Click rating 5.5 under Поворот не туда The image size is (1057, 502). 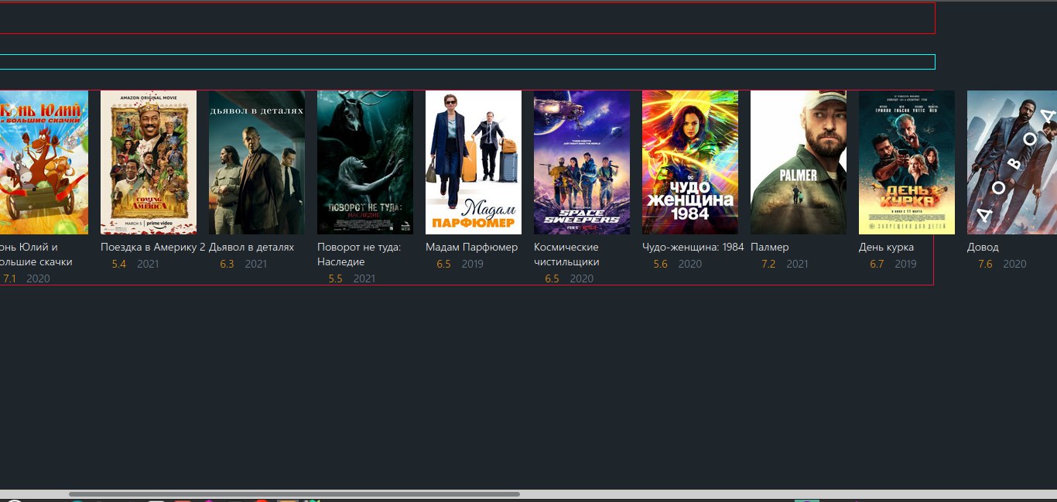335,279
